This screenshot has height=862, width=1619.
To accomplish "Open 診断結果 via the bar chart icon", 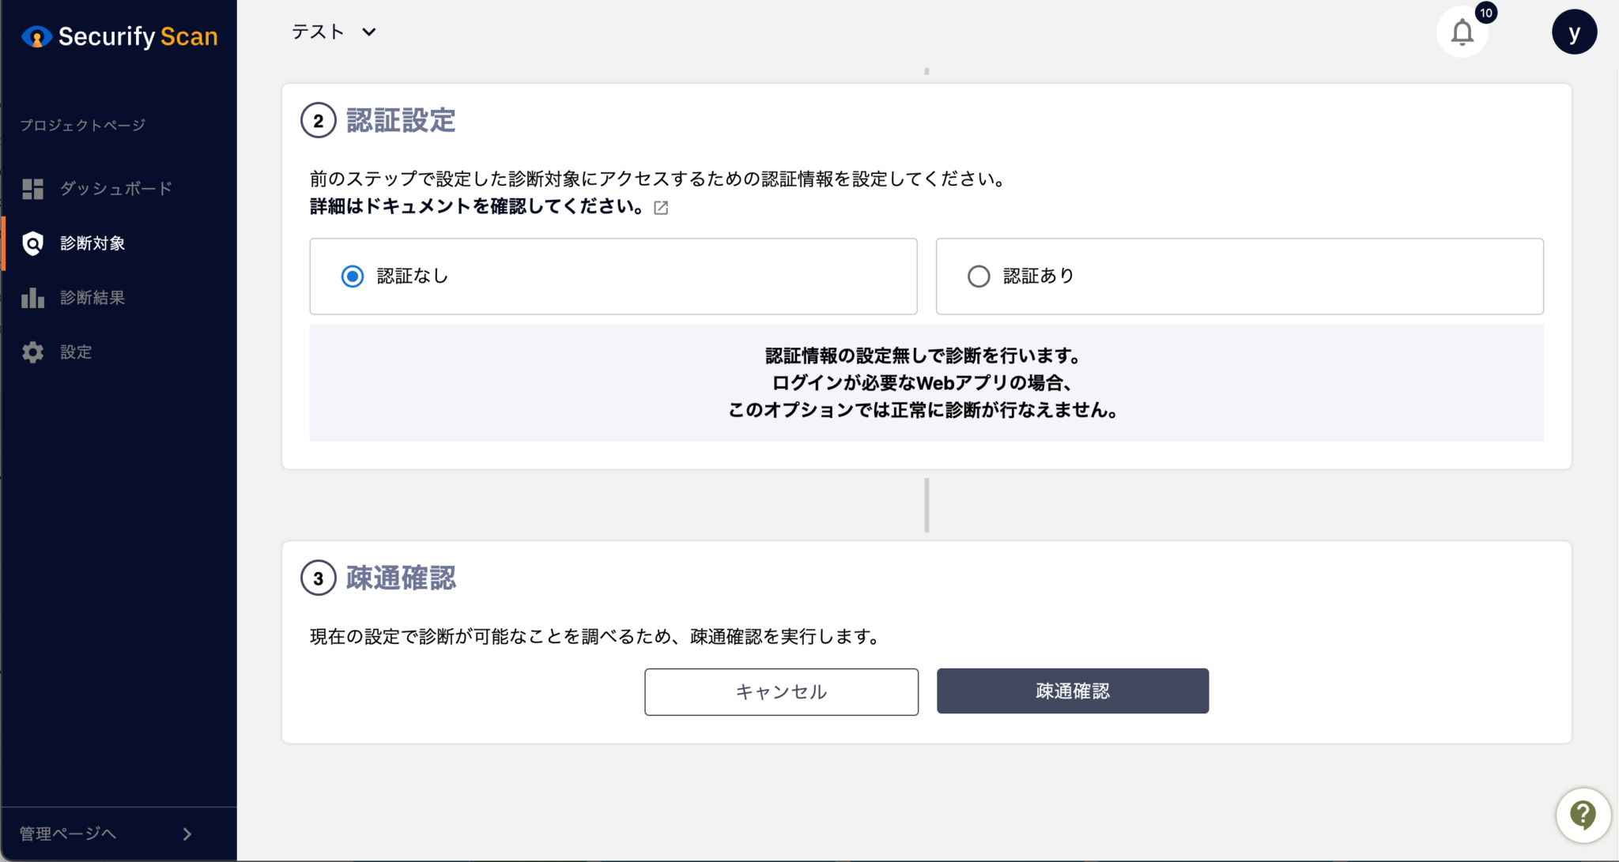I will tap(32, 297).
